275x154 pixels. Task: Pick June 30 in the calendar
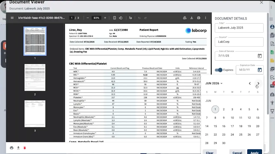(x=224, y=143)
